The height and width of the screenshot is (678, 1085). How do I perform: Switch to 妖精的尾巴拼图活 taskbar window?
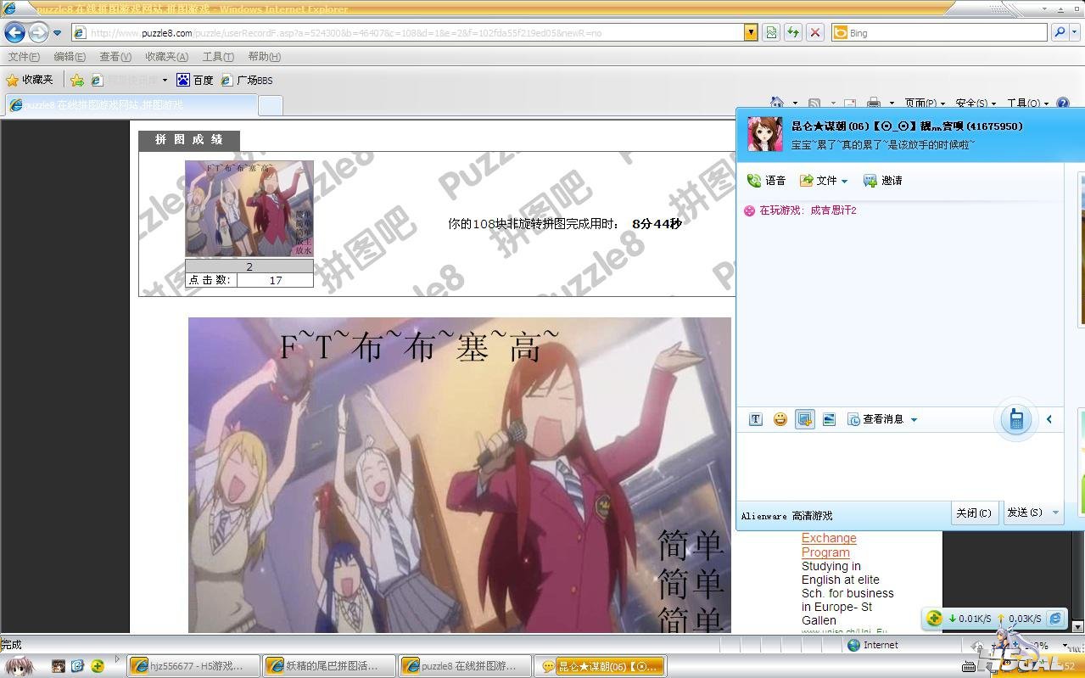coord(330,666)
